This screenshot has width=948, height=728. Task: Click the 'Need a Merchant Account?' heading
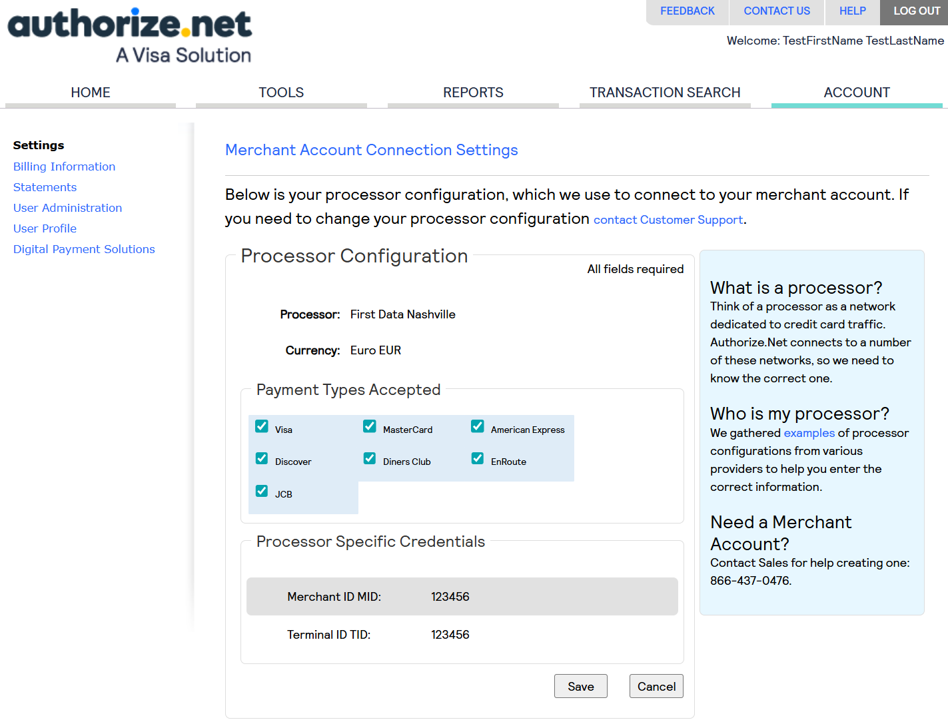781,533
